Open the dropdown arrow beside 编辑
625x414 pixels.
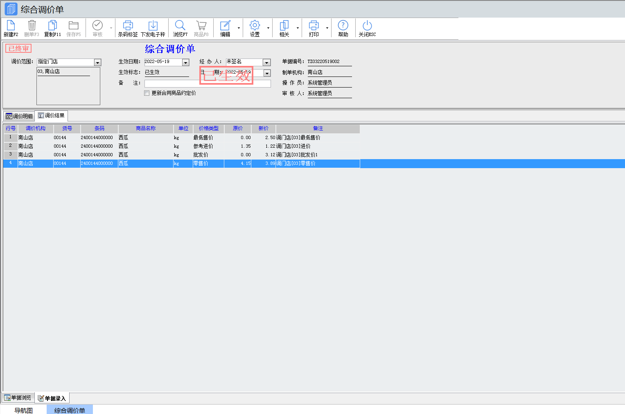click(x=239, y=28)
